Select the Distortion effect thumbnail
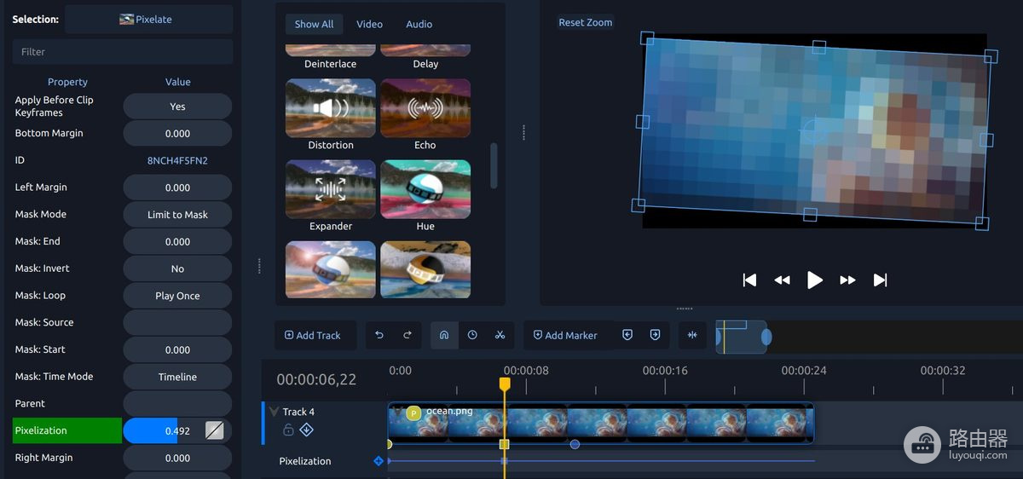 pyautogui.click(x=331, y=108)
